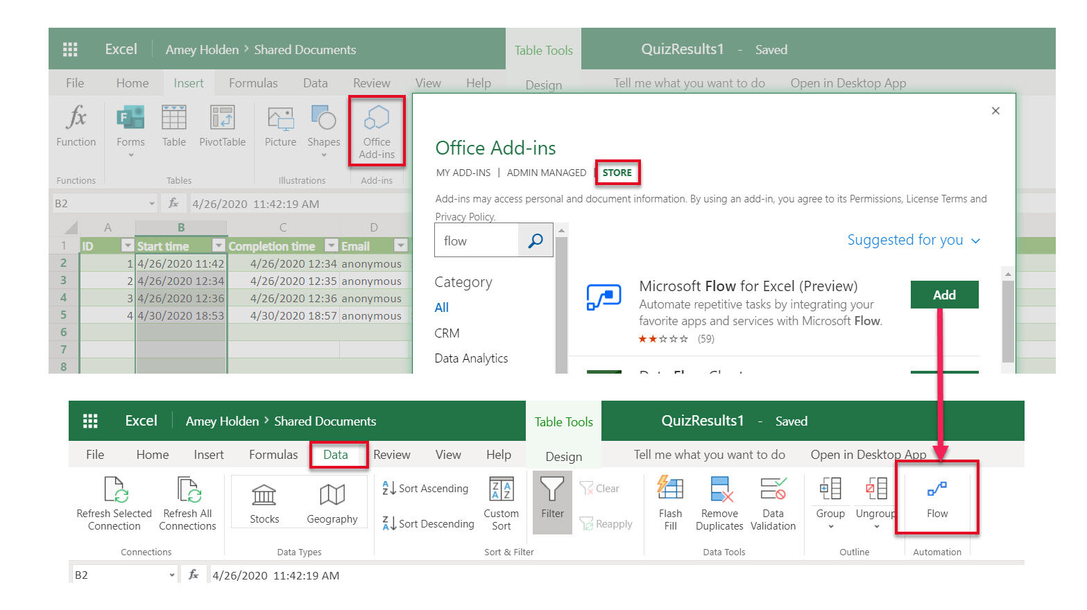Expand the Shapes dropdown arrow
Image resolution: width=1087 pixels, height=610 pixels.
pos(323,155)
